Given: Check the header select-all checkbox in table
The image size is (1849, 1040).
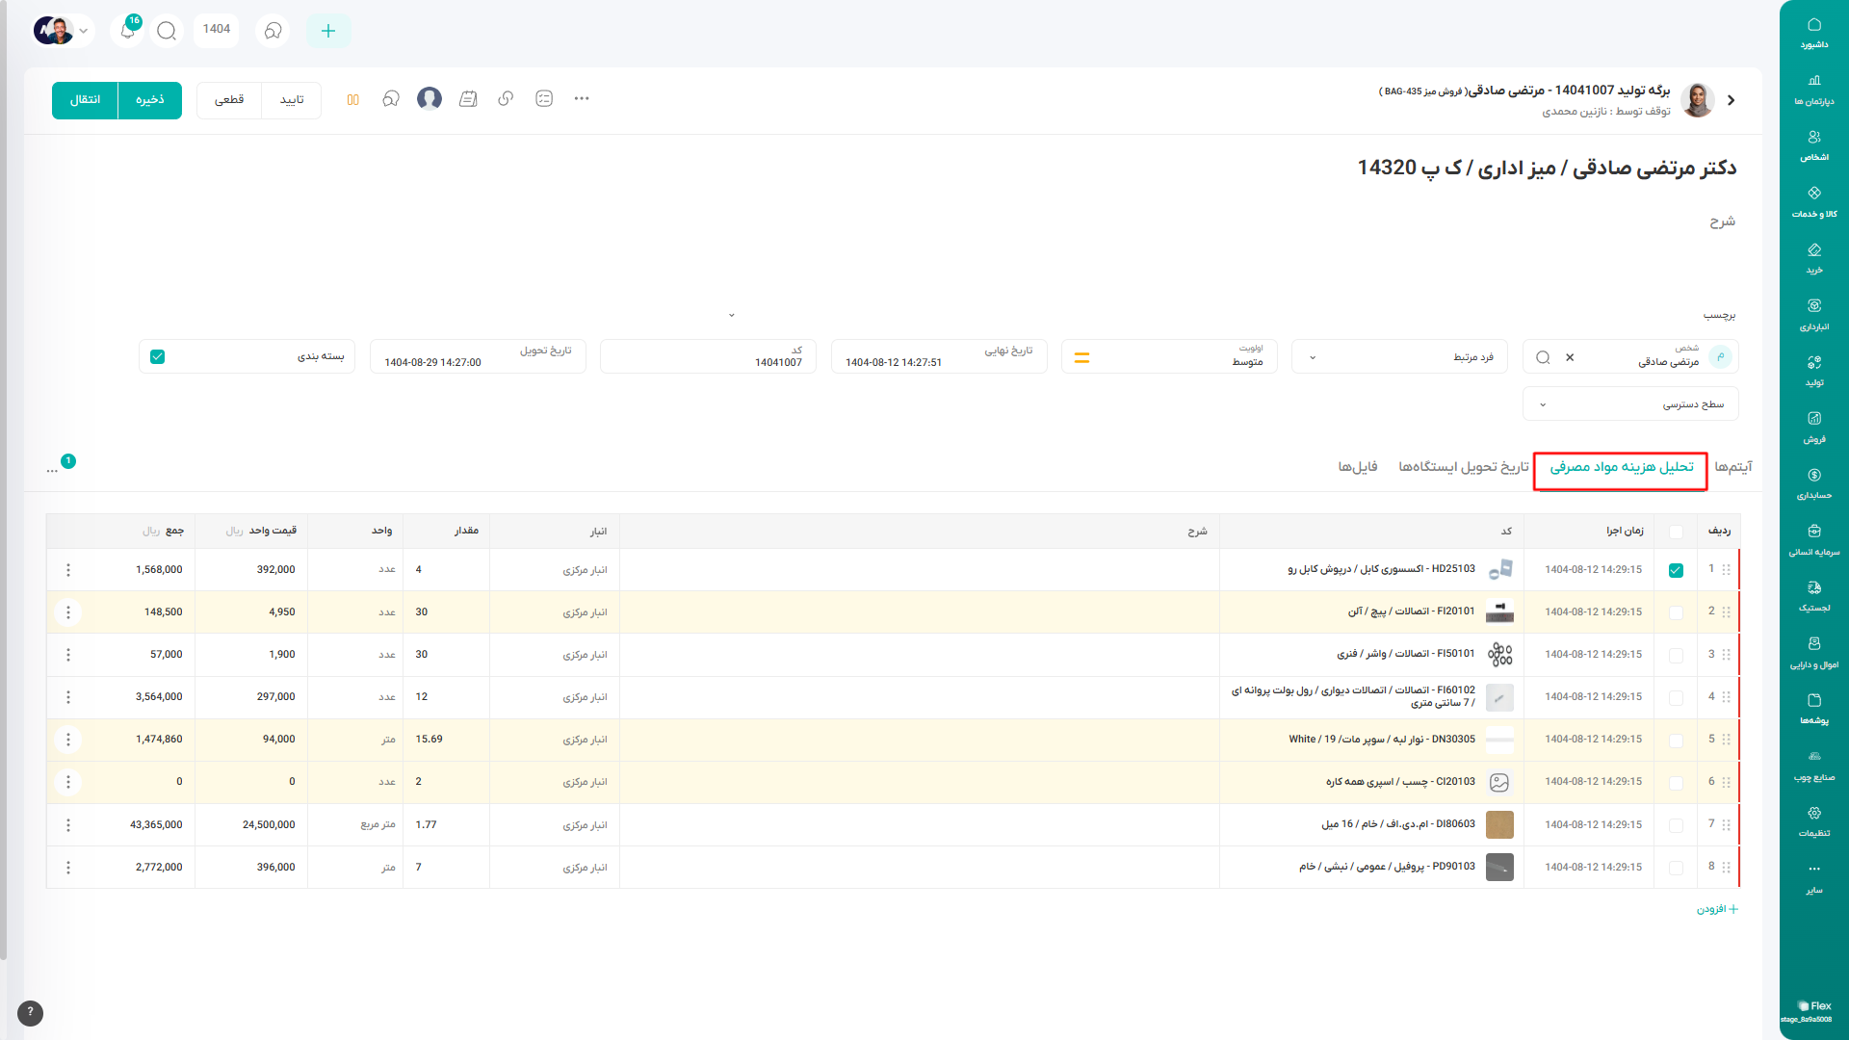Looking at the screenshot, I should 1676,532.
